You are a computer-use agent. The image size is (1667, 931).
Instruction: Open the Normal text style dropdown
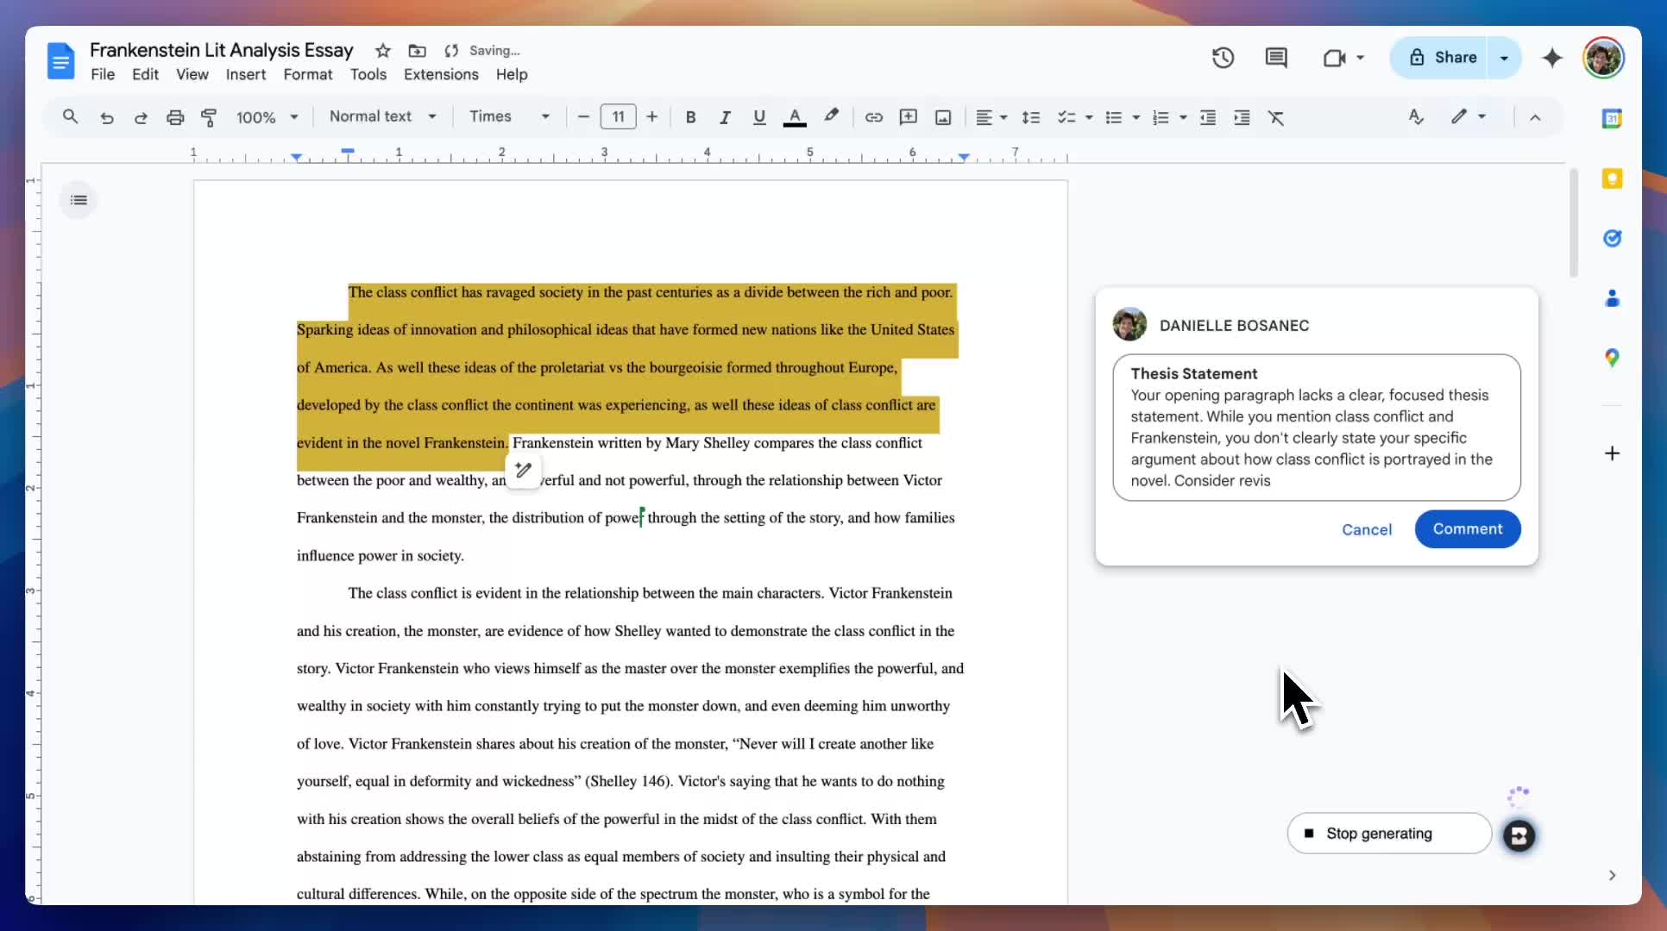[382, 116]
